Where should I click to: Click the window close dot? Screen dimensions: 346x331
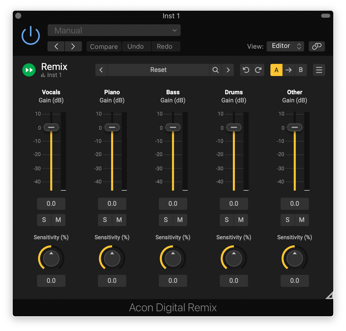[x=18, y=16]
